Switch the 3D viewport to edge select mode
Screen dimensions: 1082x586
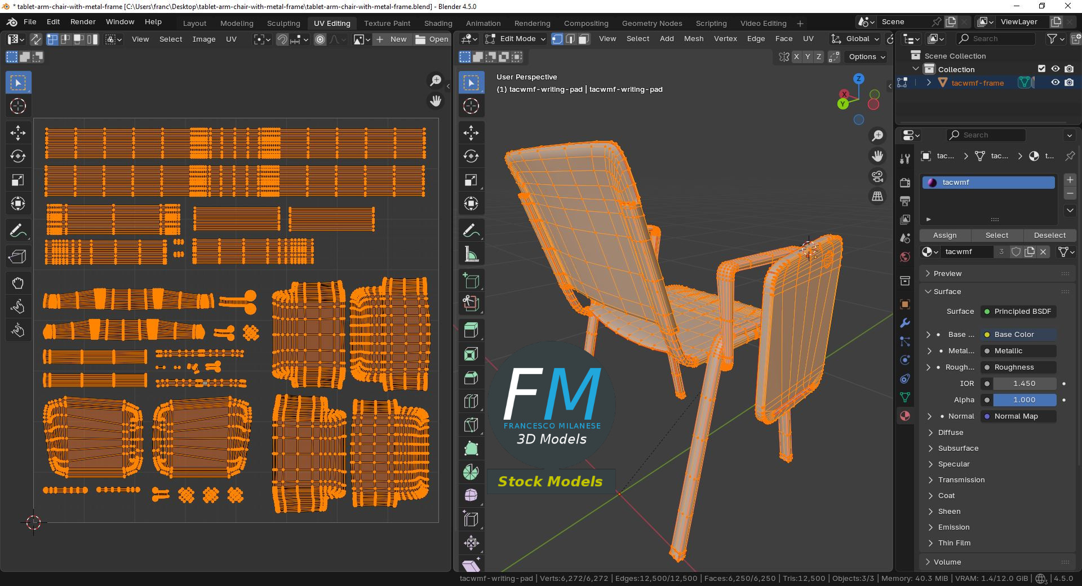pos(570,39)
